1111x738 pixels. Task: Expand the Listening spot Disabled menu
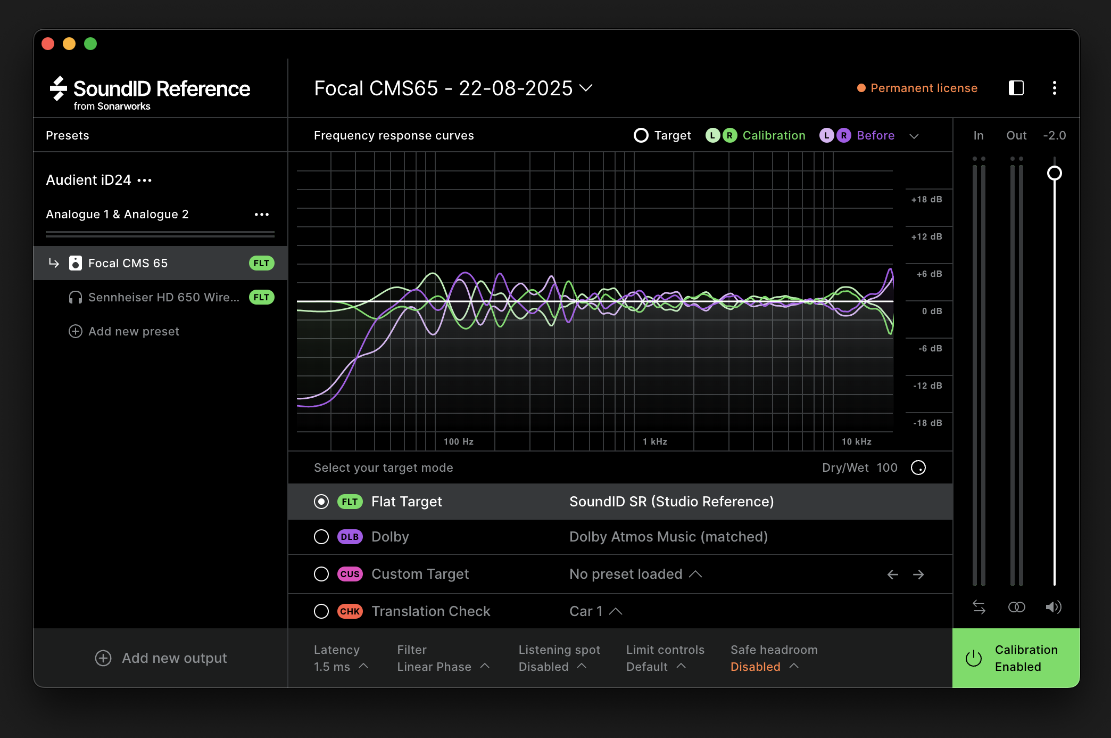point(582,666)
